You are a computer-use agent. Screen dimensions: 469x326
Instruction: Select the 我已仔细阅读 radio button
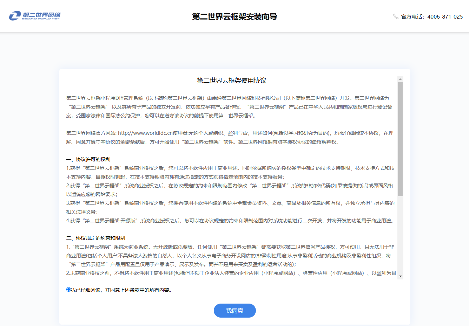(x=68, y=290)
